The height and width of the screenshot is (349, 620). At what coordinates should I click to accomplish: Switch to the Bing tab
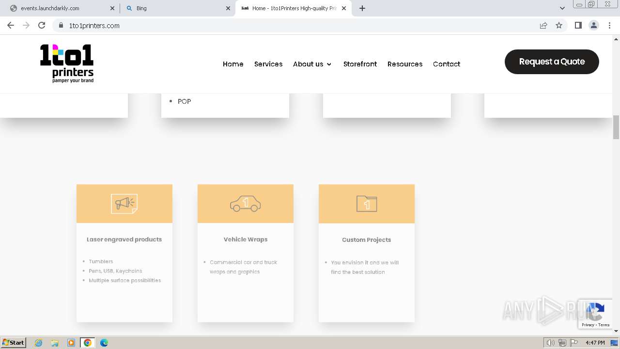point(177,8)
